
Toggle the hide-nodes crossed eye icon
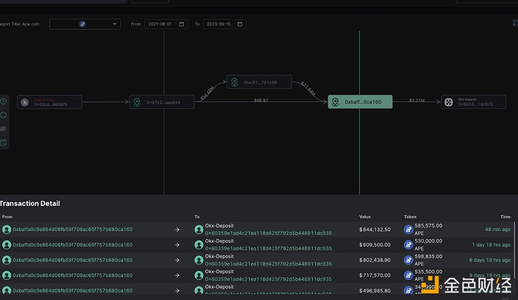[3, 129]
